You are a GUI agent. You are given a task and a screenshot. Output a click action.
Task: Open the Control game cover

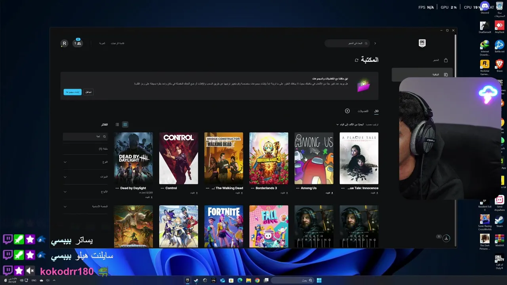(179, 158)
